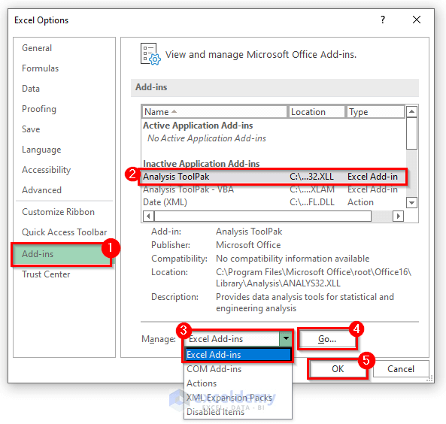This screenshot has width=446, height=424.
Task: Go to Proofing settings
Action: 39,109
